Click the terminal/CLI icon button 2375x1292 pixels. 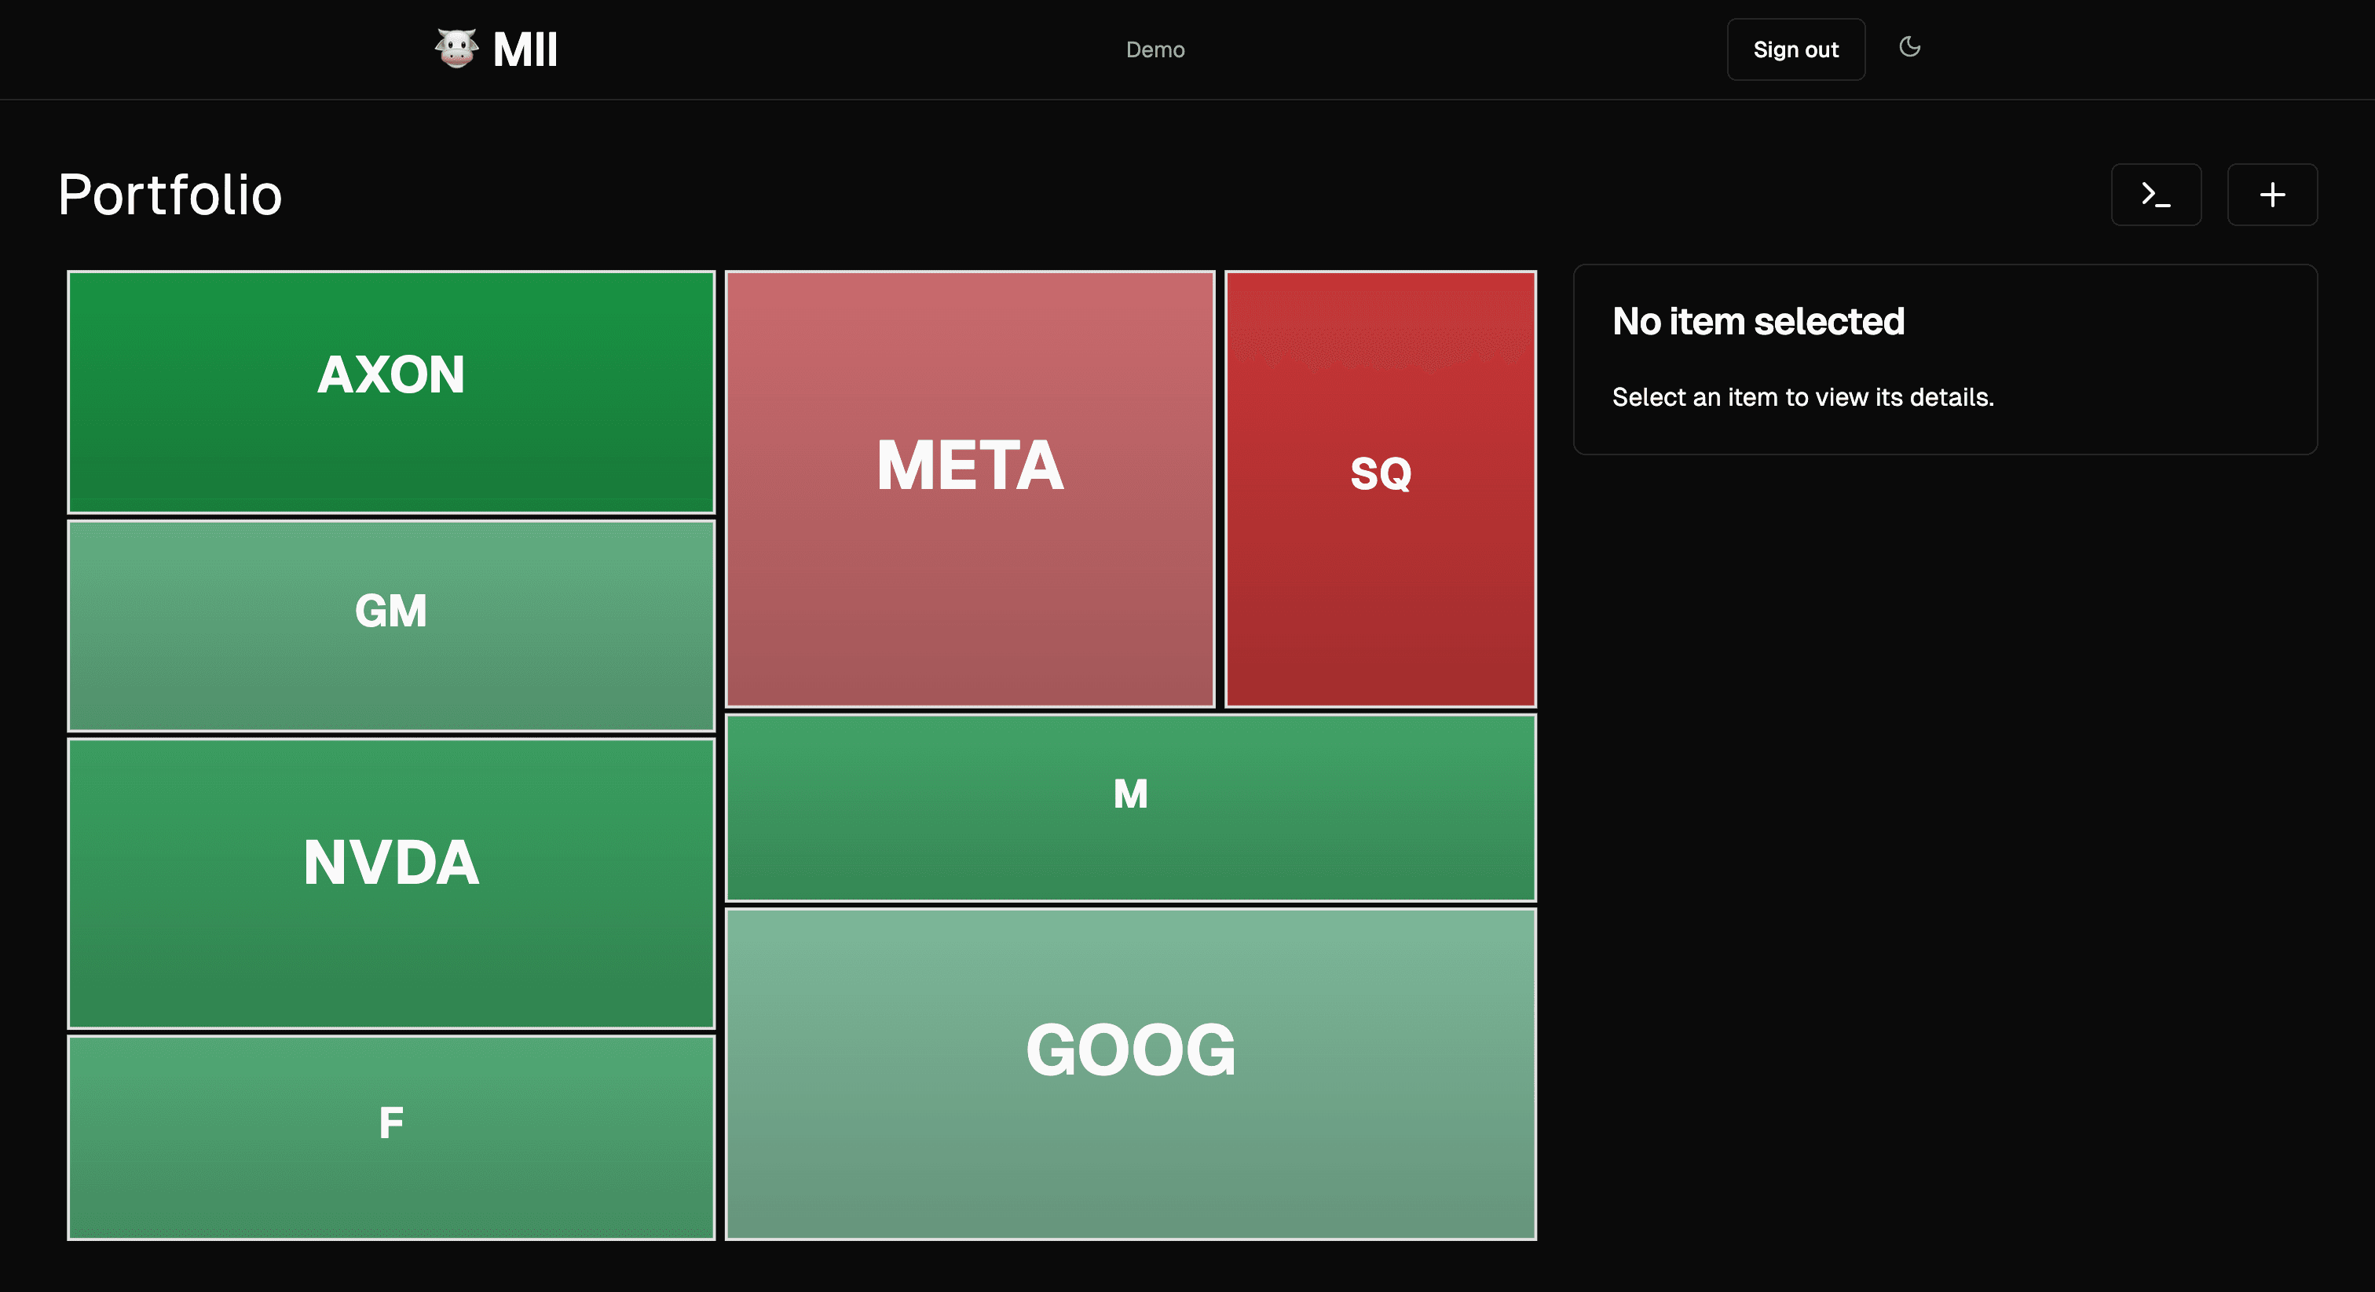[2157, 192]
